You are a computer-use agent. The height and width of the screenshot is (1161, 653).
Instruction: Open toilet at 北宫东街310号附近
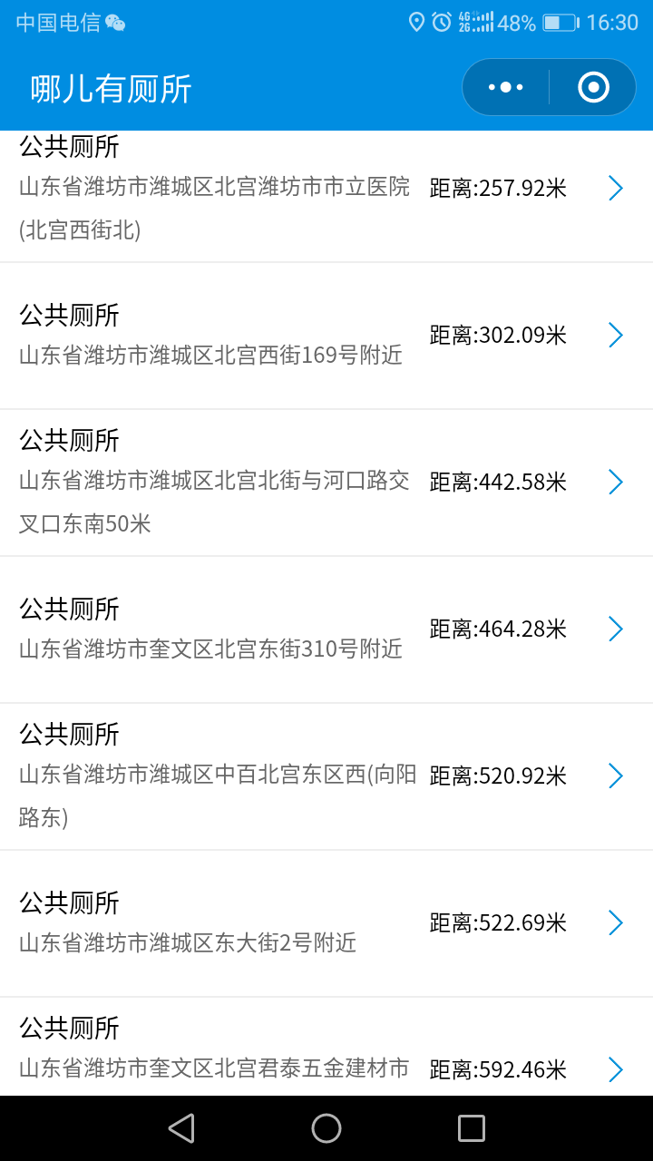[x=326, y=630]
